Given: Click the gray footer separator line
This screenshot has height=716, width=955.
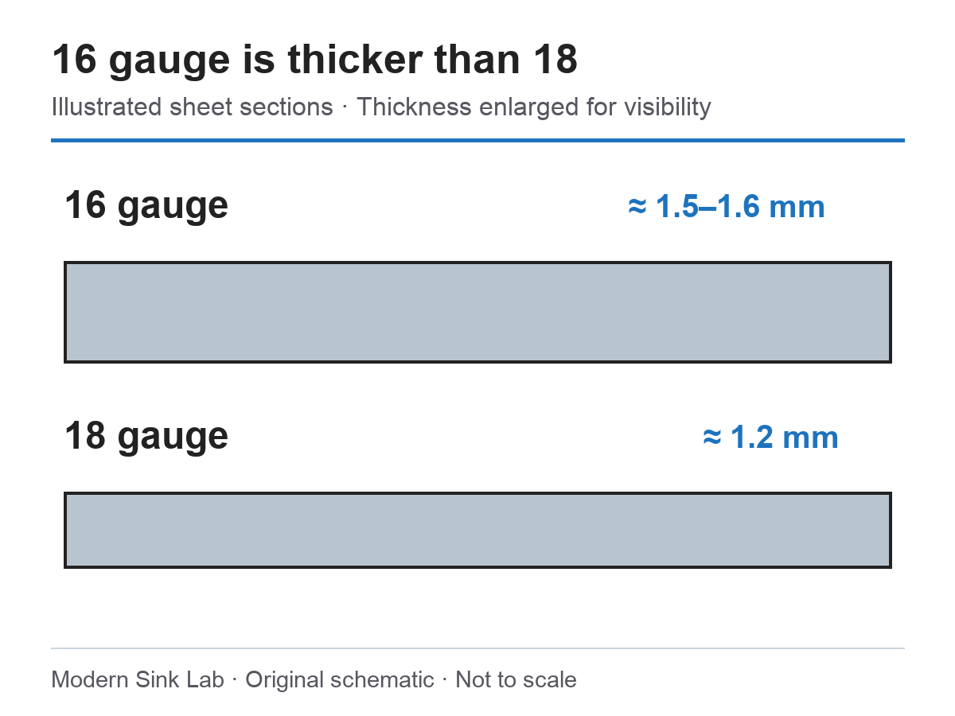Looking at the screenshot, I should pyautogui.click(x=477, y=648).
